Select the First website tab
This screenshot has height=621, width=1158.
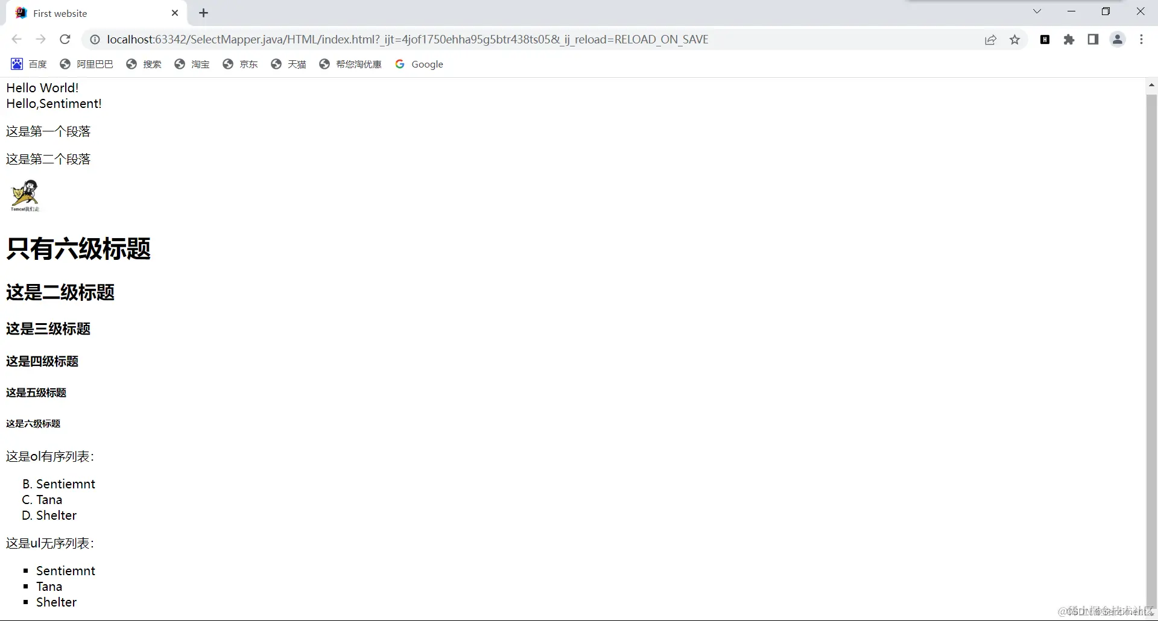pyautogui.click(x=96, y=13)
